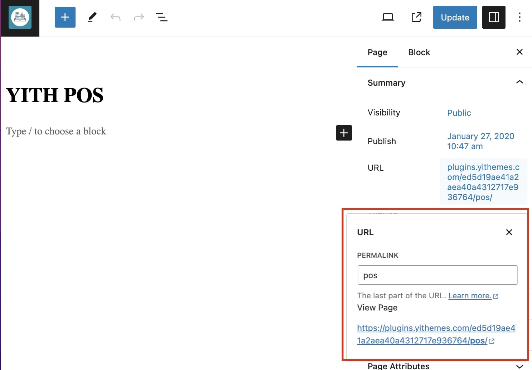Image resolution: width=532 pixels, height=370 pixels.
Task: Select the Tools pencil icon
Action: click(x=92, y=17)
